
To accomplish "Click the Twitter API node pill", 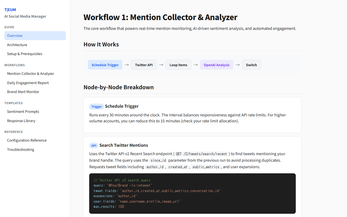I will 144,65.
